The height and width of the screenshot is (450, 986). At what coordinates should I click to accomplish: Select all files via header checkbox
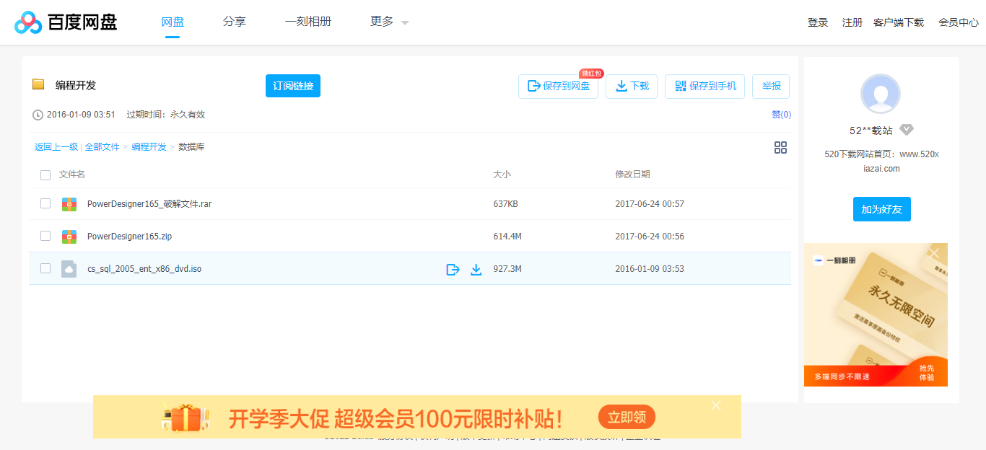click(45, 175)
